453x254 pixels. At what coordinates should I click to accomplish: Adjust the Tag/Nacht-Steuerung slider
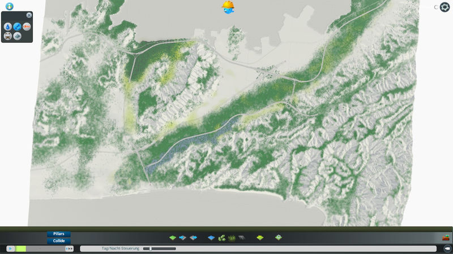coord(160,248)
